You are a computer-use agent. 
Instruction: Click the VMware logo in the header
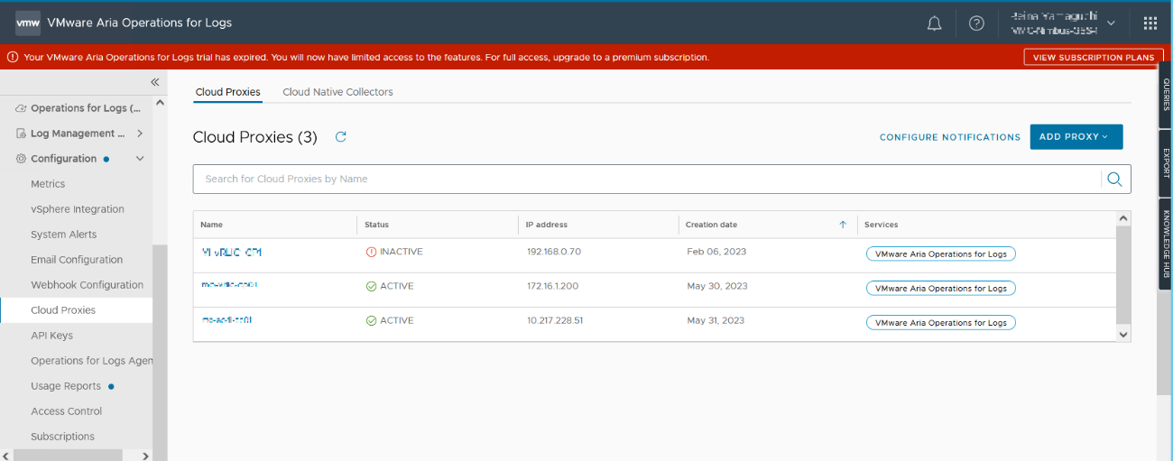tap(28, 23)
